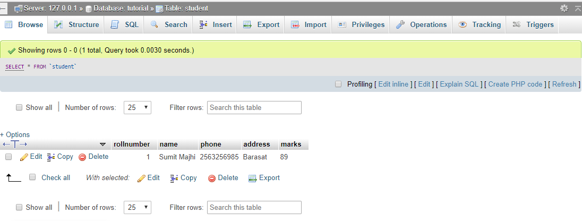Click Server: 127.0.0.1 breadcrumb link
The image size is (582, 221).
51,8
